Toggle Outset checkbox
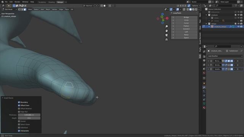 [x=19, y=121]
